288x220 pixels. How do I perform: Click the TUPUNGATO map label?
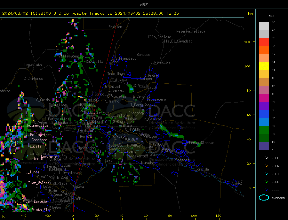click(57, 170)
